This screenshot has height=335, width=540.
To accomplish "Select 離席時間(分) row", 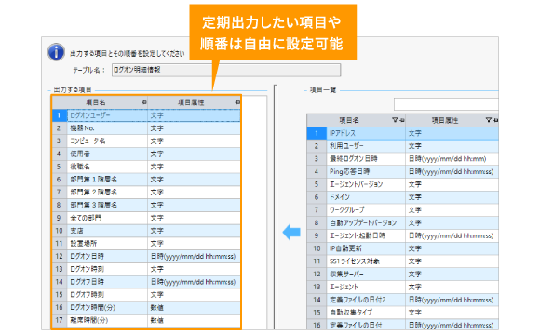I will pyautogui.click(x=146, y=320).
